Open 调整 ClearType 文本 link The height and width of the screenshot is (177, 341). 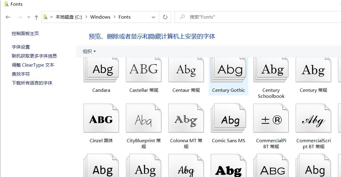coord(33,65)
